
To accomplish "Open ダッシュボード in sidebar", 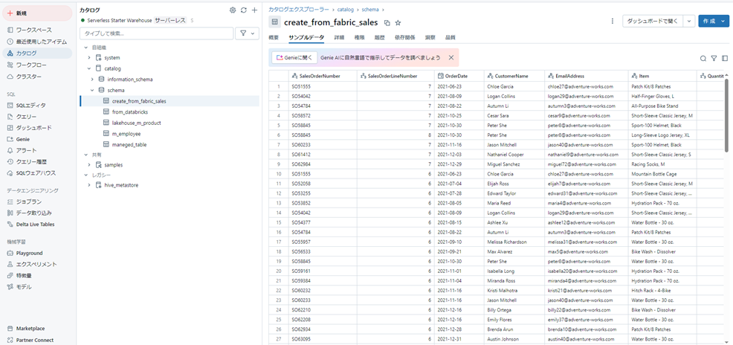I will (x=37, y=128).
